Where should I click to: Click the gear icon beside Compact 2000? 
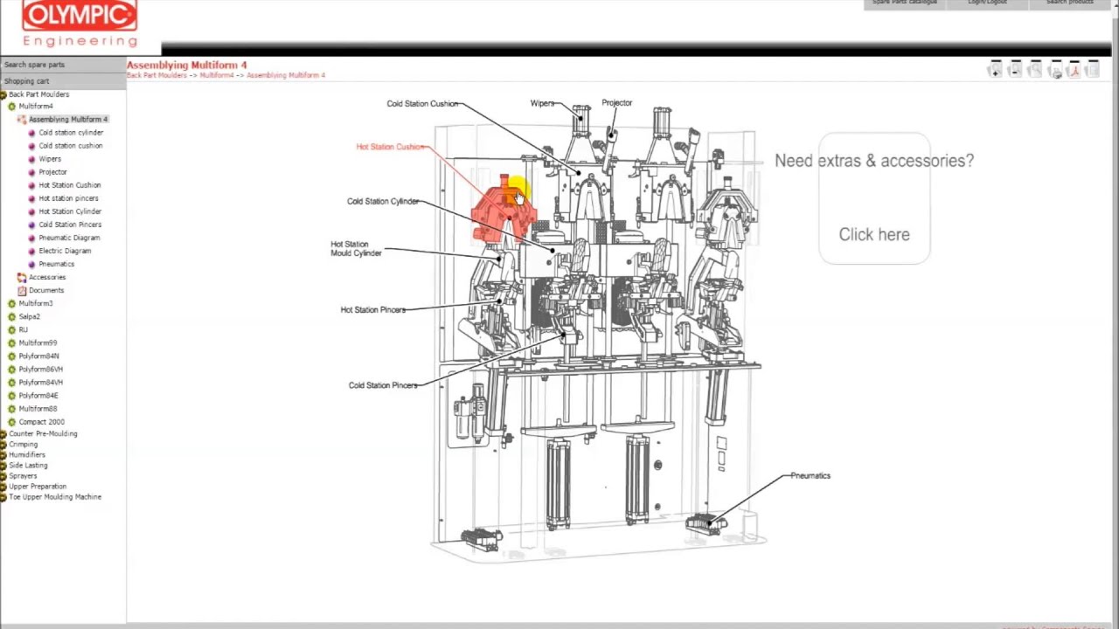coord(11,422)
